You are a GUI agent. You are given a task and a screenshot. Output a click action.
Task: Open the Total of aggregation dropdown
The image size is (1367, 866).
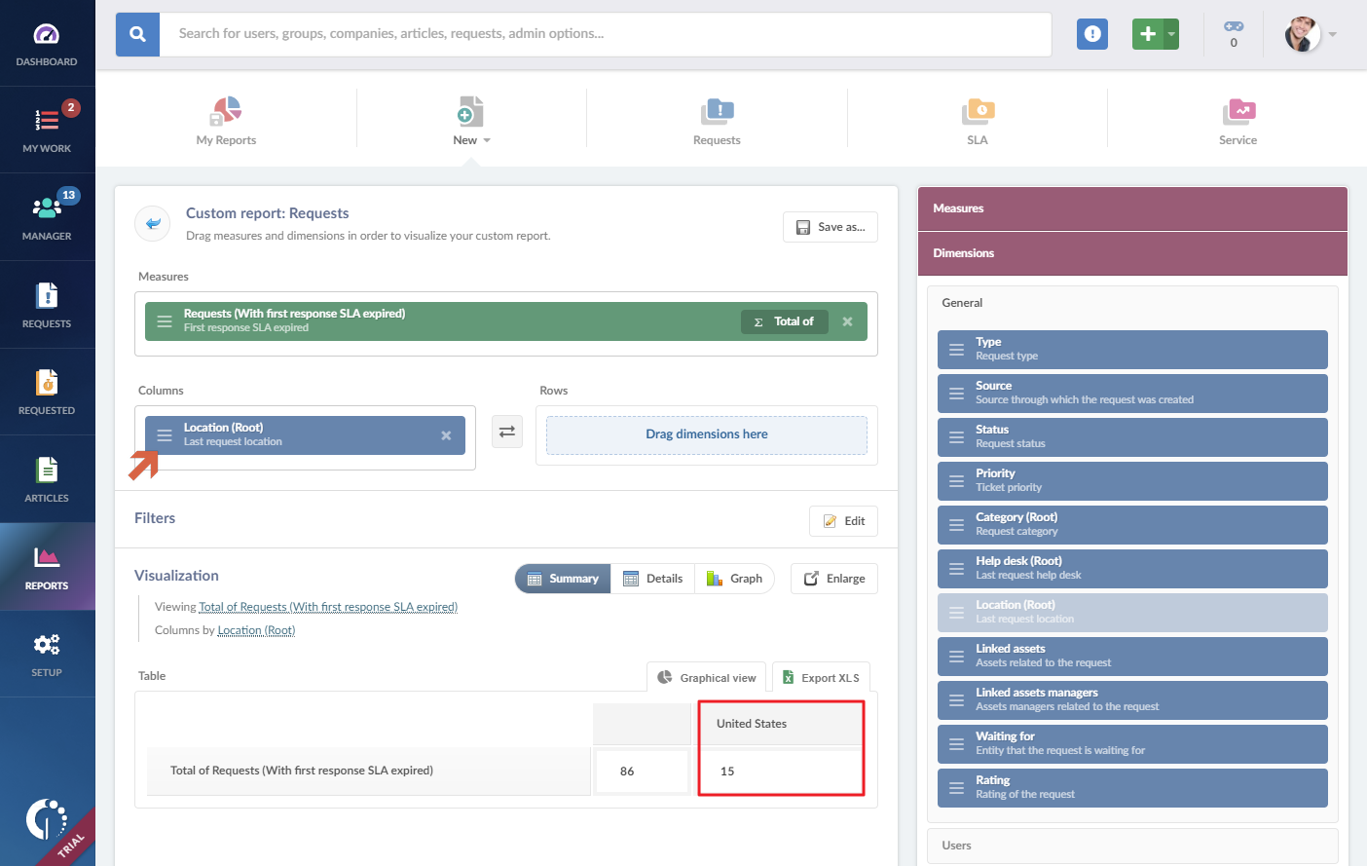(785, 320)
